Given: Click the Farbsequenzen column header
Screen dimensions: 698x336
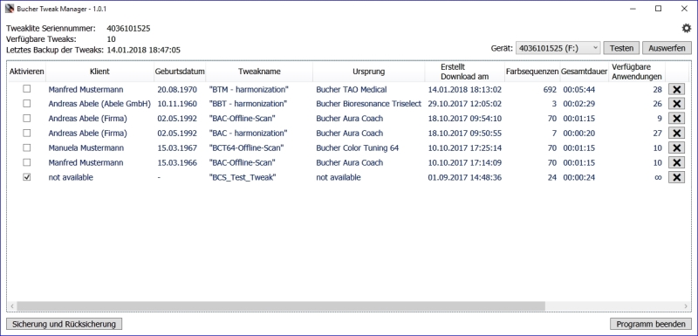Looking at the screenshot, I should pyautogui.click(x=532, y=72).
